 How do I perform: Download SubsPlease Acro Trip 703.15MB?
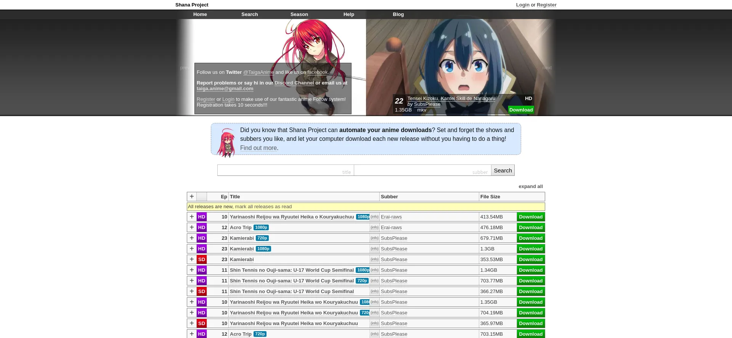pyautogui.click(x=531, y=334)
